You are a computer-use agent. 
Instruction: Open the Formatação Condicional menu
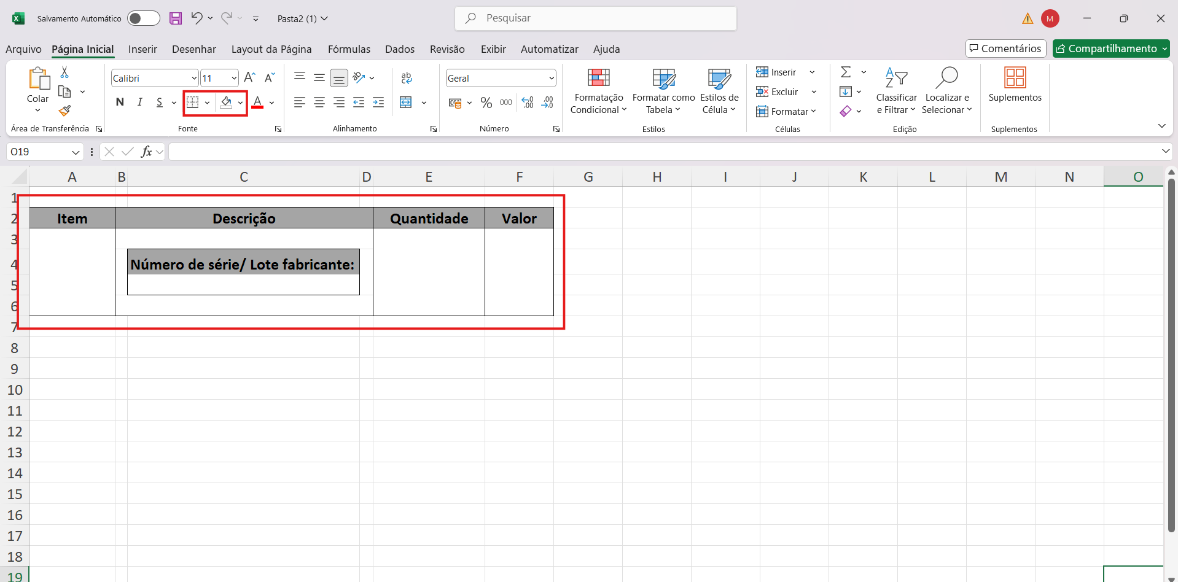tap(598, 91)
